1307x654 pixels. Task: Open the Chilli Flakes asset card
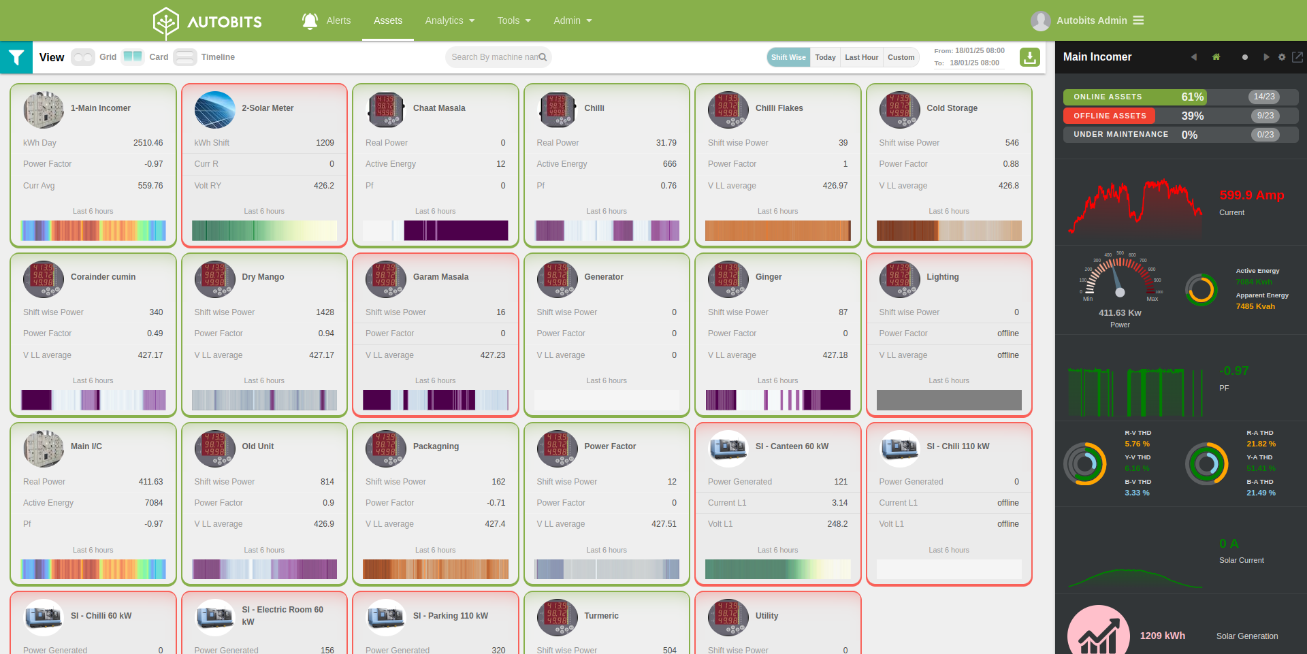[x=777, y=165]
